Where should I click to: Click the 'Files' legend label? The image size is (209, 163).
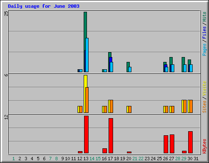pos(205,33)
